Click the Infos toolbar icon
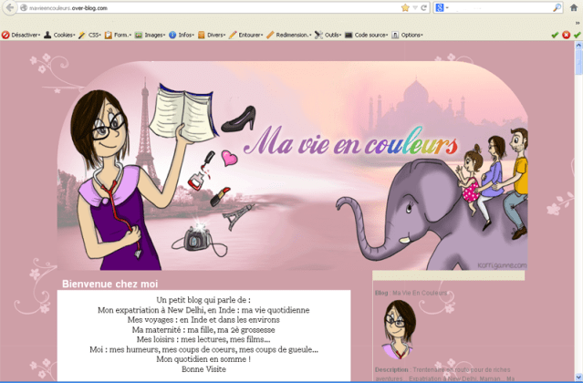The width and height of the screenshot is (583, 383). point(172,35)
